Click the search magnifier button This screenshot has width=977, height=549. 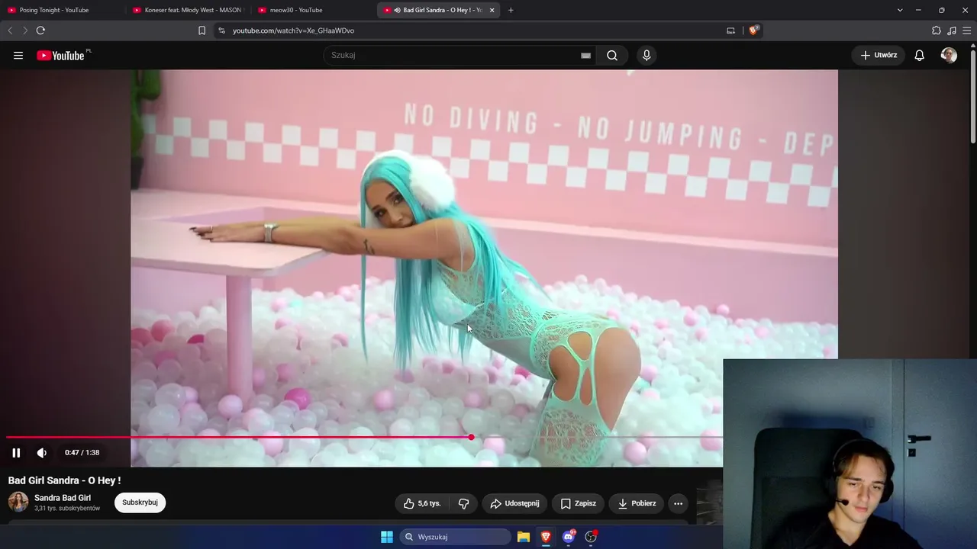[x=612, y=56]
